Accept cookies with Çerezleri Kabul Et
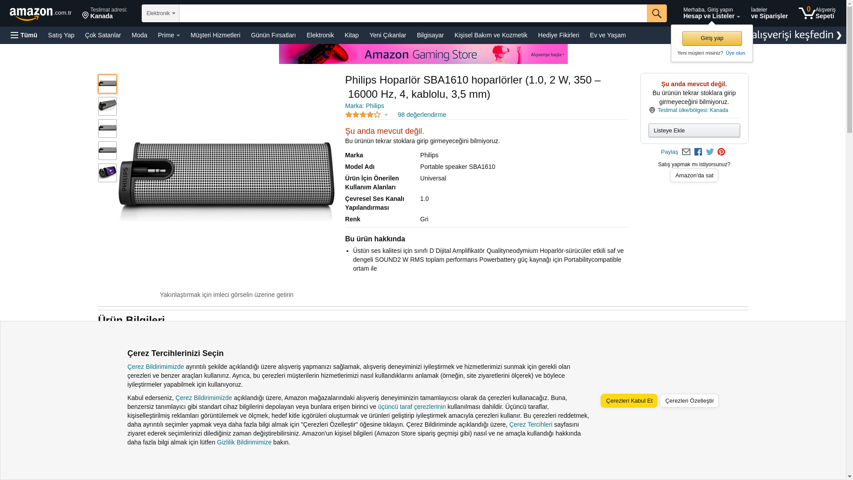This screenshot has height=480, width=853. click(629, 400)
